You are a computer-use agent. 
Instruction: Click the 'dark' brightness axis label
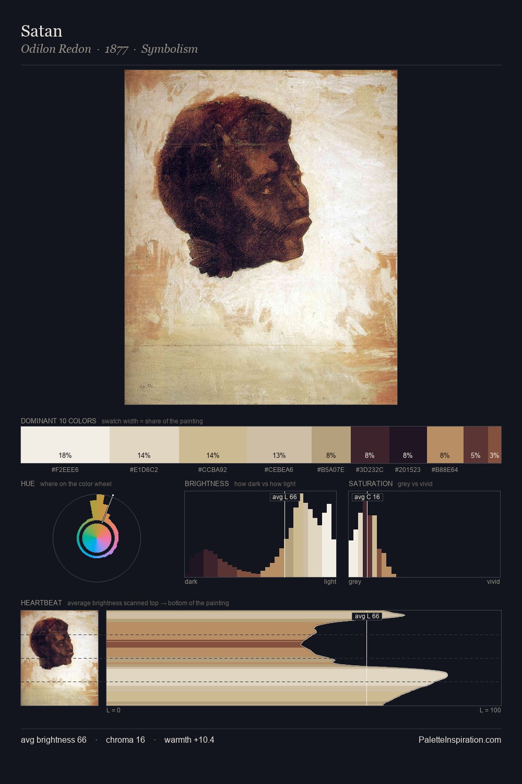click(191, 582)
